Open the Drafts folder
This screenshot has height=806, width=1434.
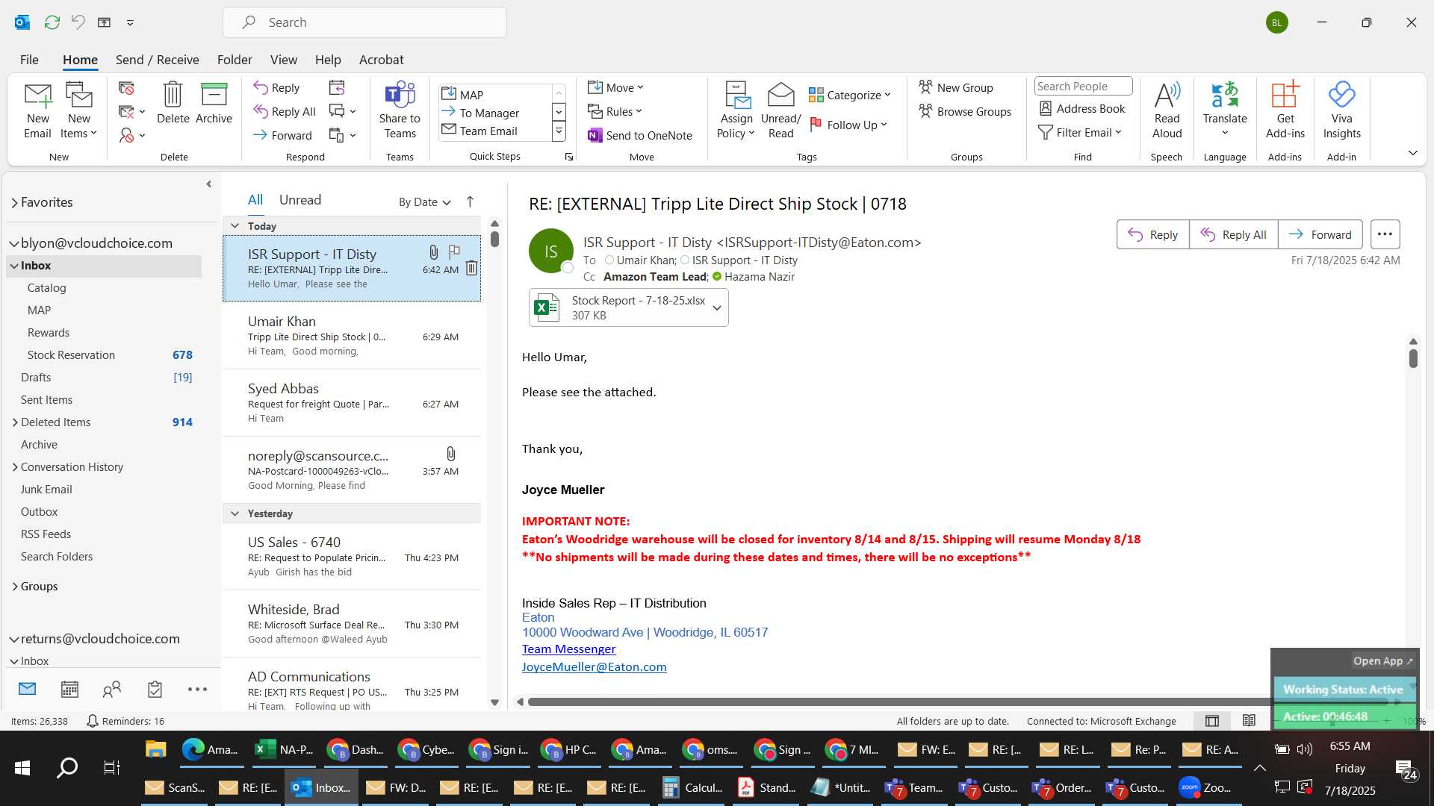pos(36,378)
